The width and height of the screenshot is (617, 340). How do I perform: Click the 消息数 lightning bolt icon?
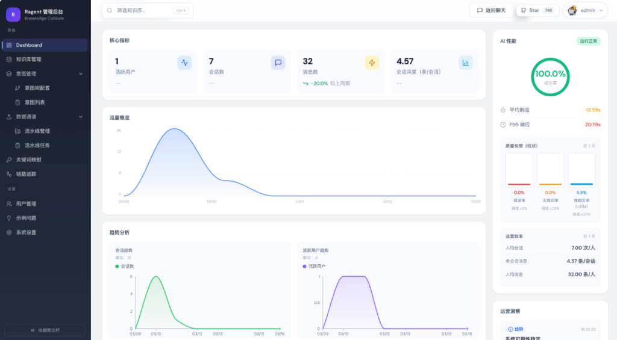[x=372, y=63]
